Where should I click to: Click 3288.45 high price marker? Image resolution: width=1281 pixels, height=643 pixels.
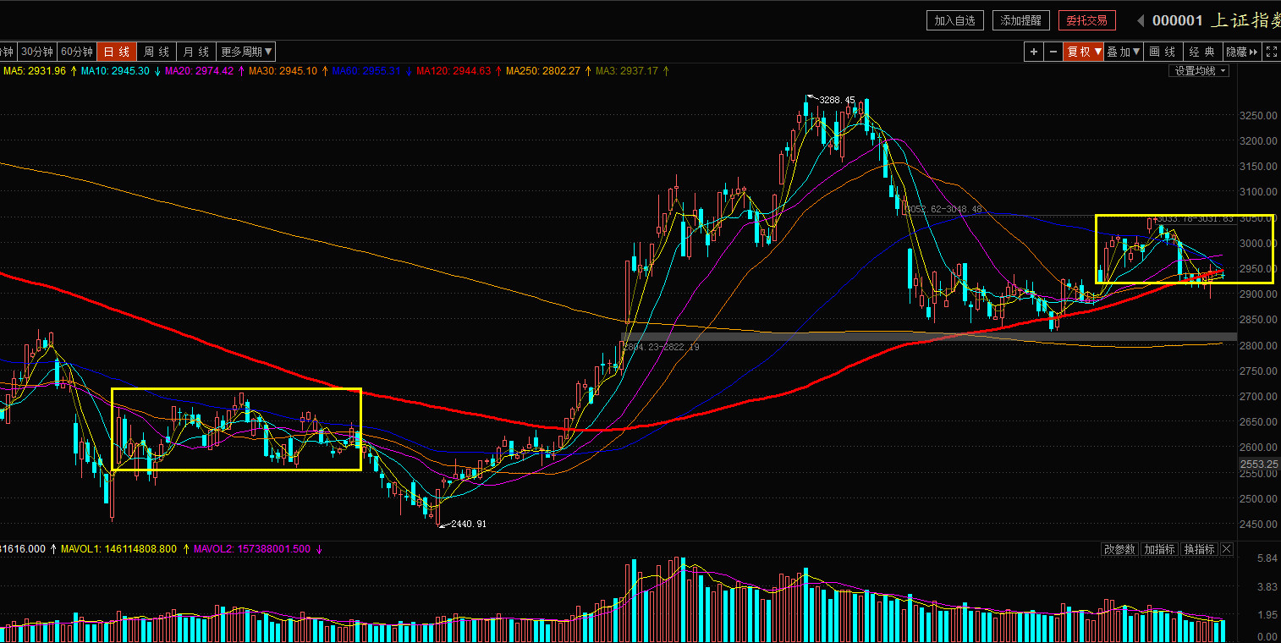click(x=837, y=100)
